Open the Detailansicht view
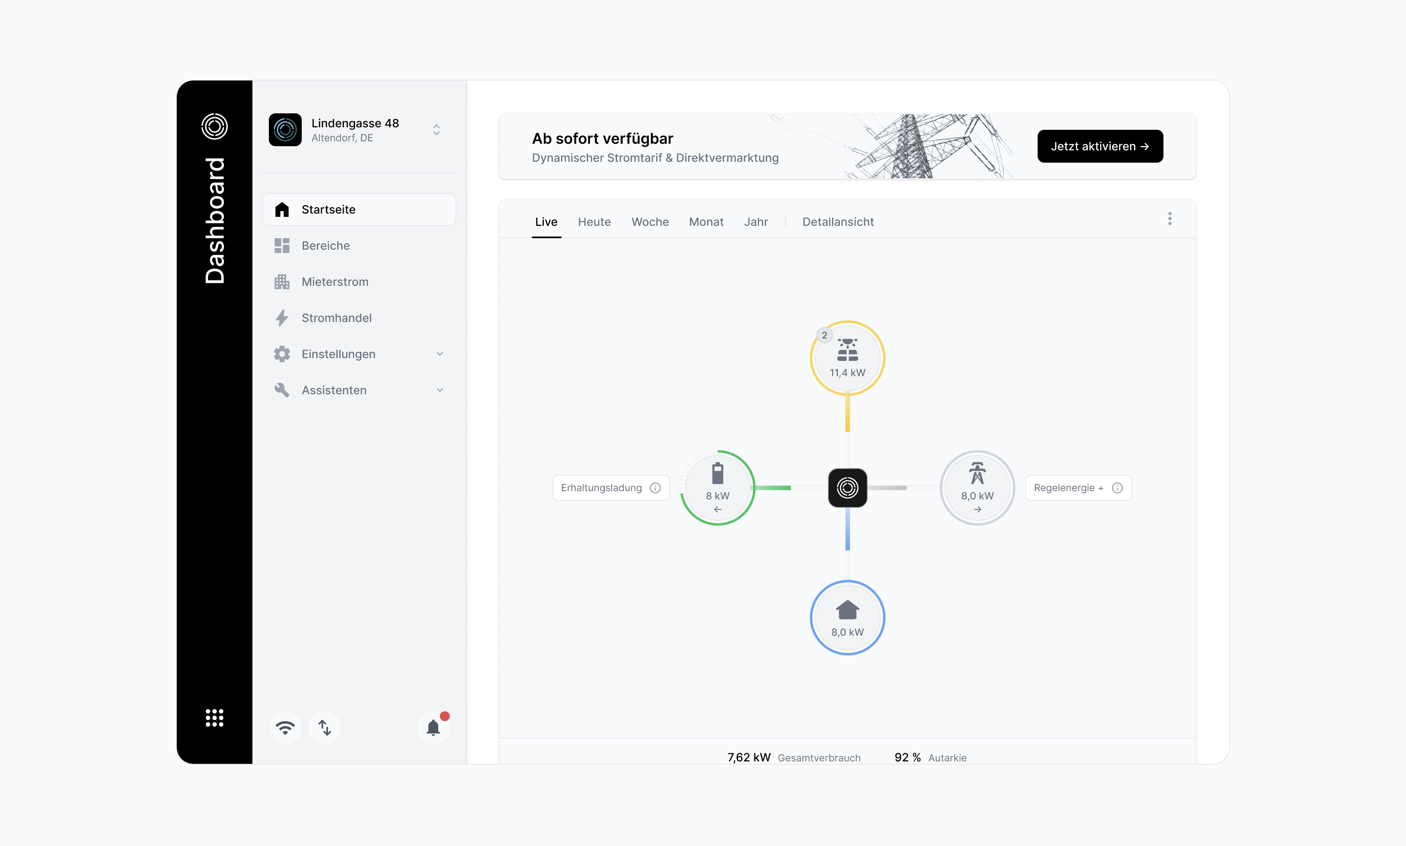The image size is (1406, 846). (838, 222)
